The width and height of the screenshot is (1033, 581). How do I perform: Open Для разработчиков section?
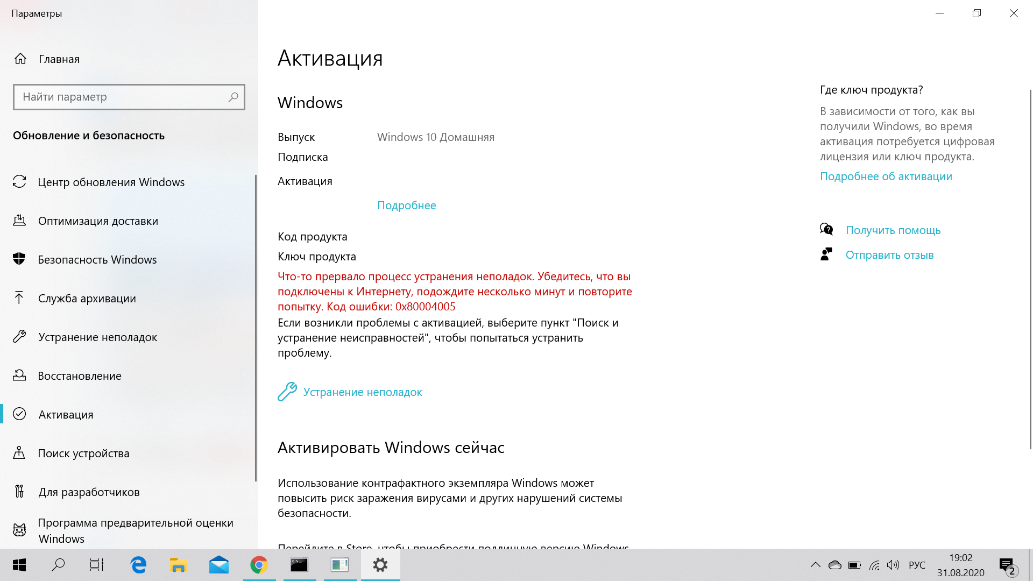(x=89, y=492)
